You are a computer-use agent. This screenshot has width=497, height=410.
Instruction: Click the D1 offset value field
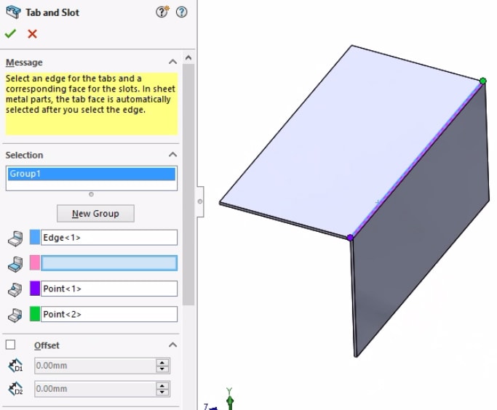pos(95,366)
